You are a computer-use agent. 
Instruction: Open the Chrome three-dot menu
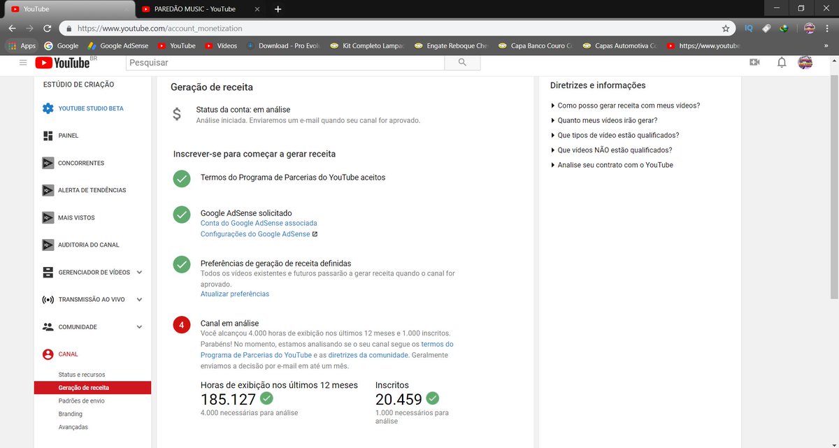(x=828, y=29)
